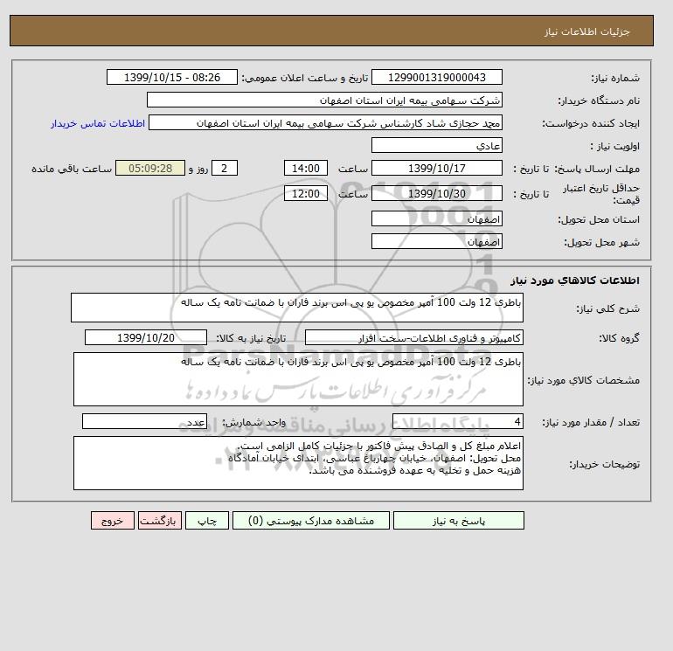
Task: Click the واحد شمارش field showing عدد
Action: point(144,421)
